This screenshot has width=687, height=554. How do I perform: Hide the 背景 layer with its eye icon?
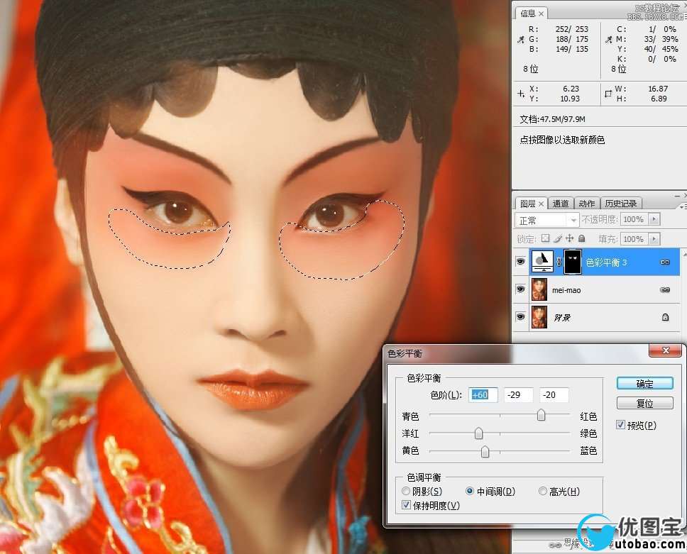520,316
